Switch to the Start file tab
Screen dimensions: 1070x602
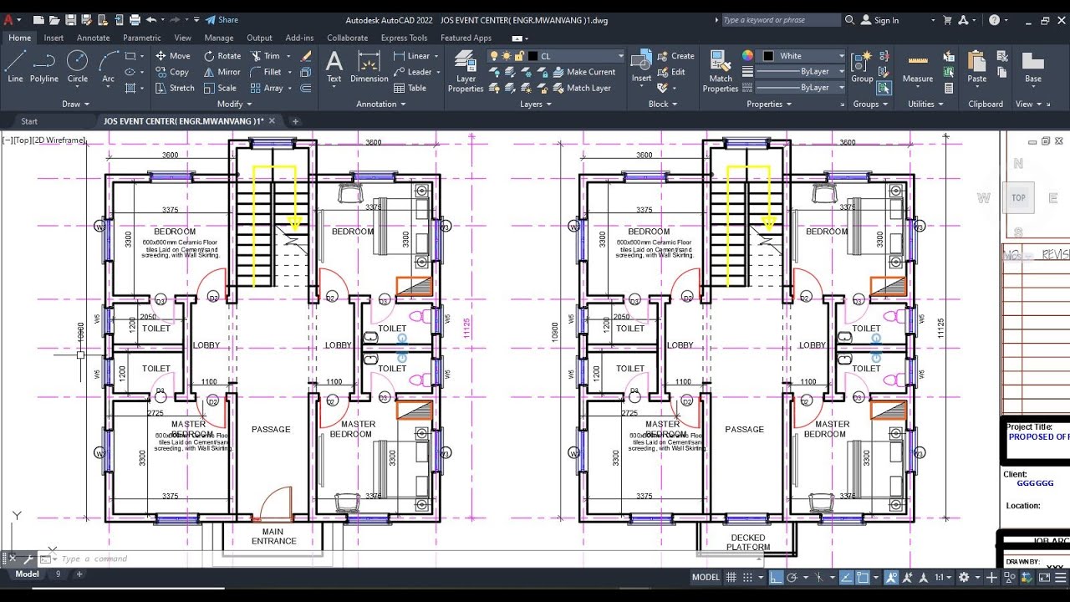coord(29,121)
